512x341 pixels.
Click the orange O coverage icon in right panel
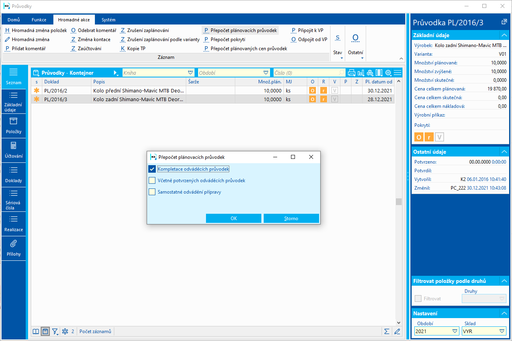(419, 137)
